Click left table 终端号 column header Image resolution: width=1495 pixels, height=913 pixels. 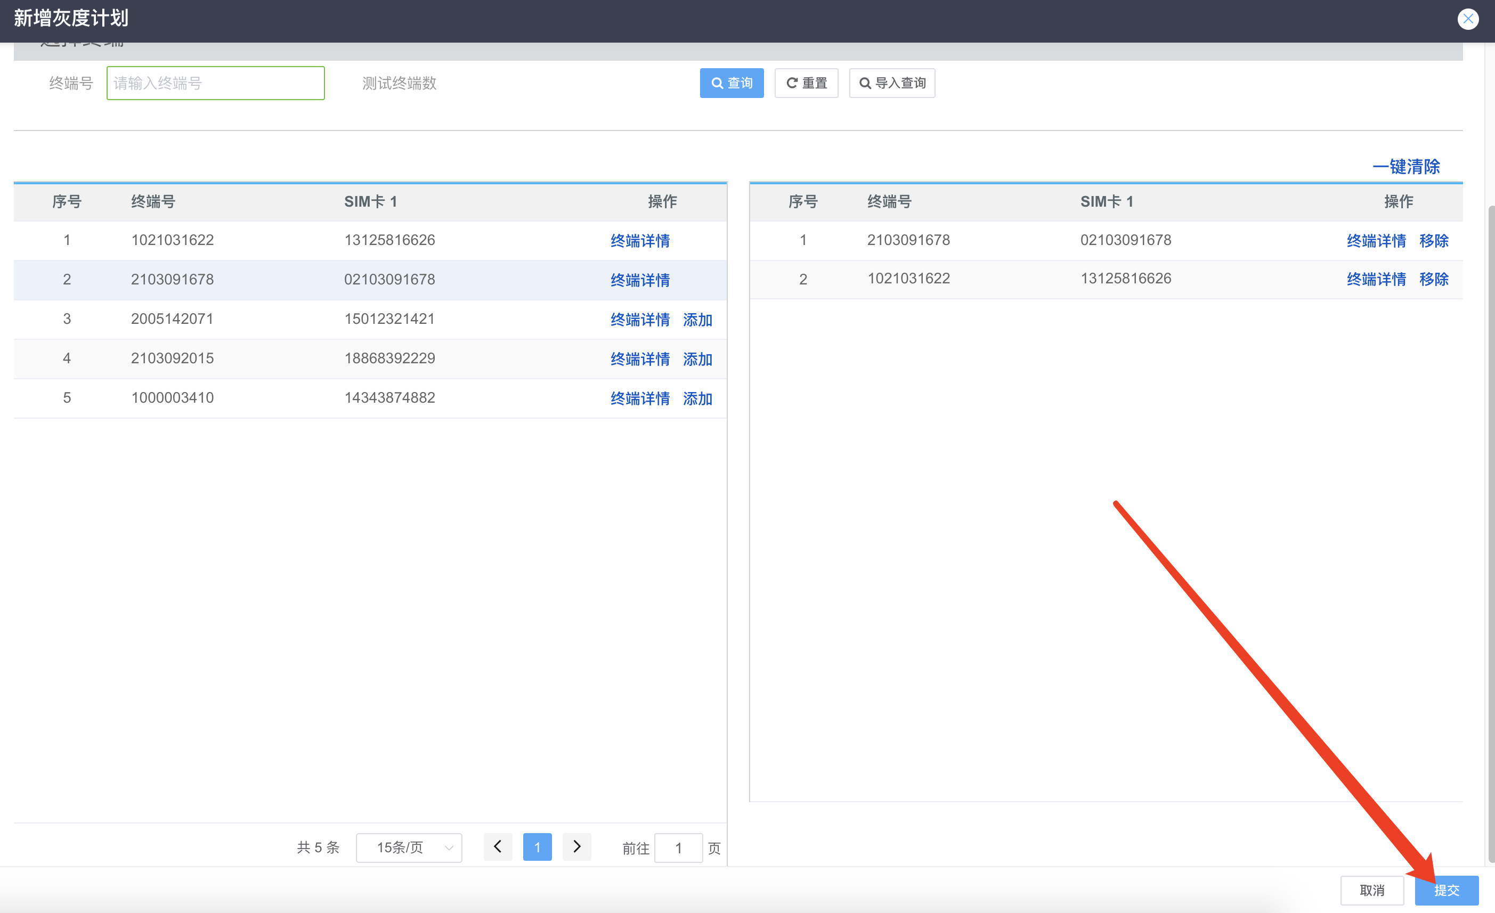pyautogui.click(x=153, y=202)
